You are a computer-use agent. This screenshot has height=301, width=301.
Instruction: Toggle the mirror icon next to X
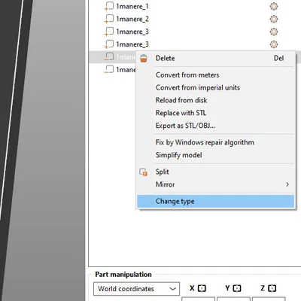pyautogui.click(x=202, y=288)
